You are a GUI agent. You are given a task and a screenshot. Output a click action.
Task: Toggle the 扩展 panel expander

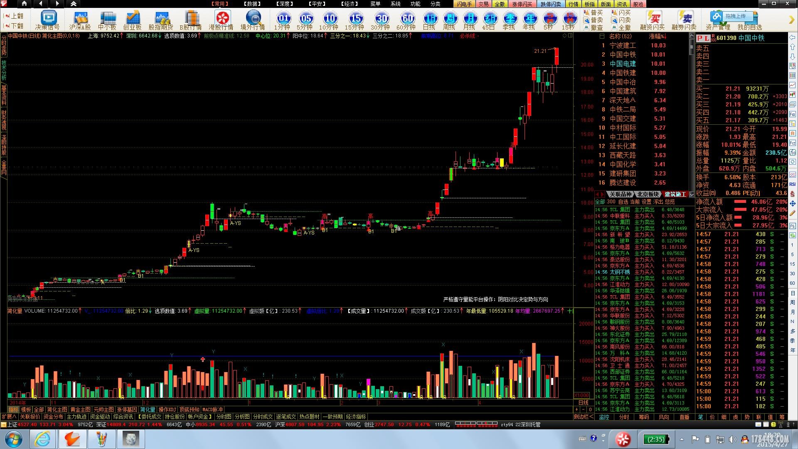pyautogui.click(x=9, y=417)
